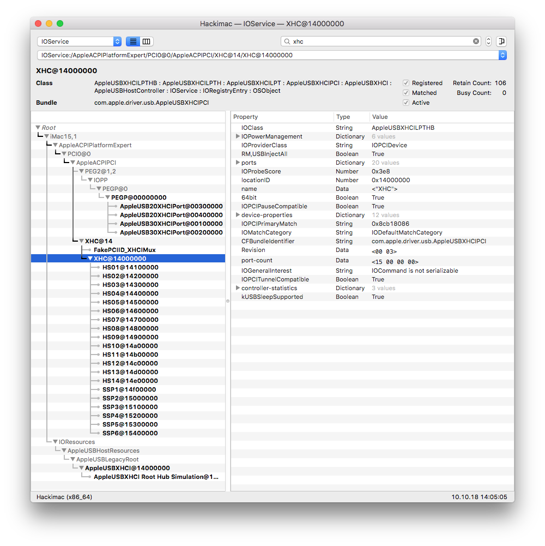The image size is (545, 546).
Task: Click the pane splitter handle
Action: [x=228, y=301]
